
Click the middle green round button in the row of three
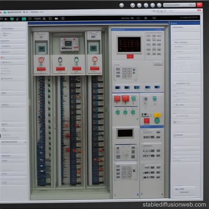125,112
